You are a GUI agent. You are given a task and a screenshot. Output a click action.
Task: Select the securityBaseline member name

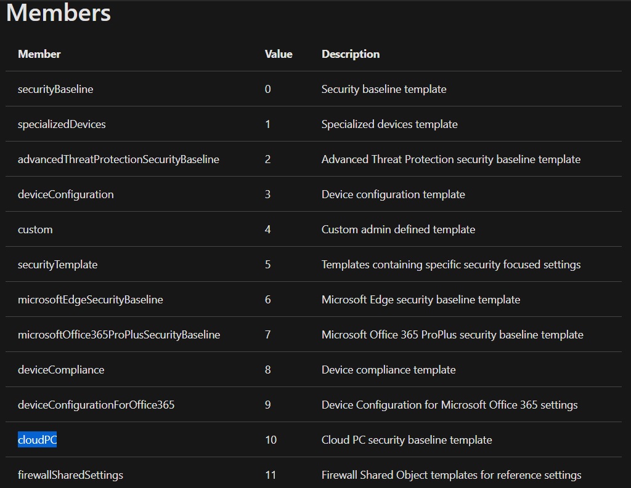[x=55, y=89]
